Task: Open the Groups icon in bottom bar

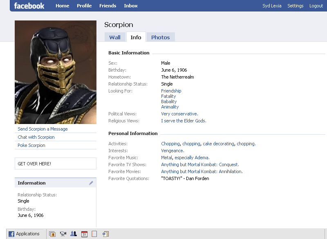Action: 74,234
